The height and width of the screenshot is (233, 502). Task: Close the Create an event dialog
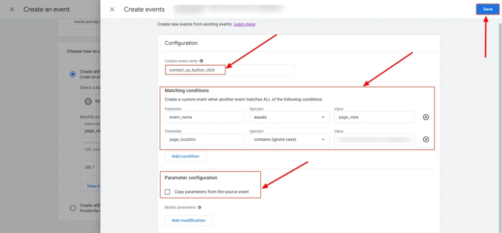click(x=12, y=9)
